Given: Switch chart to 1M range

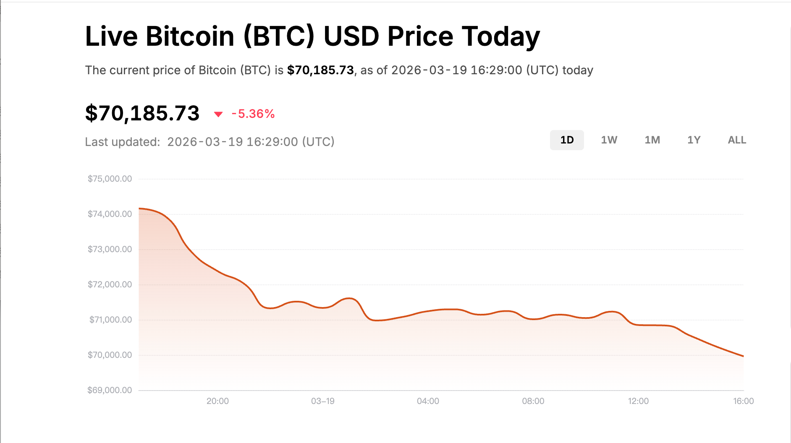Looking at the screenshot, I should coord(652,140).
